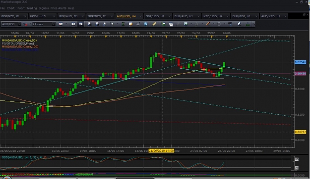Screen dimensions: 310x179
Task: Expand the chart type dropdown arrow
Action: 66,24
